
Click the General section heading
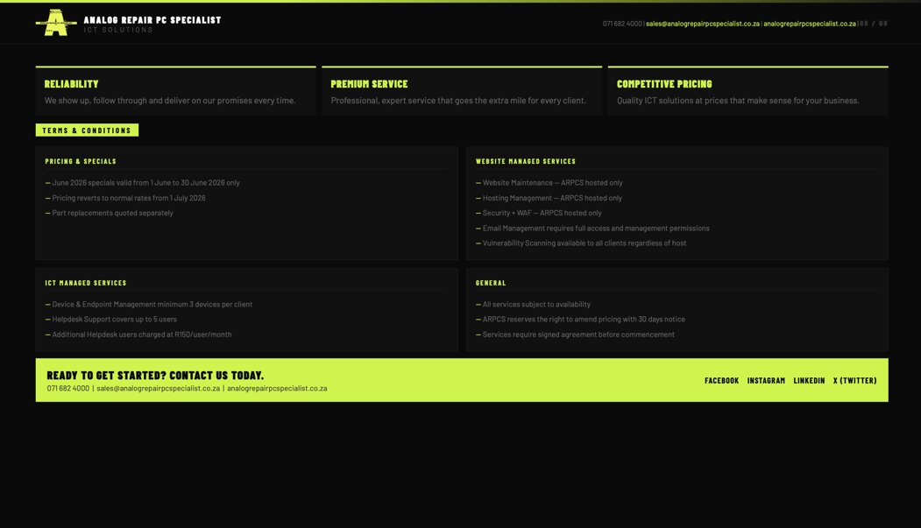pyautogui.click(x=491, y=283)
